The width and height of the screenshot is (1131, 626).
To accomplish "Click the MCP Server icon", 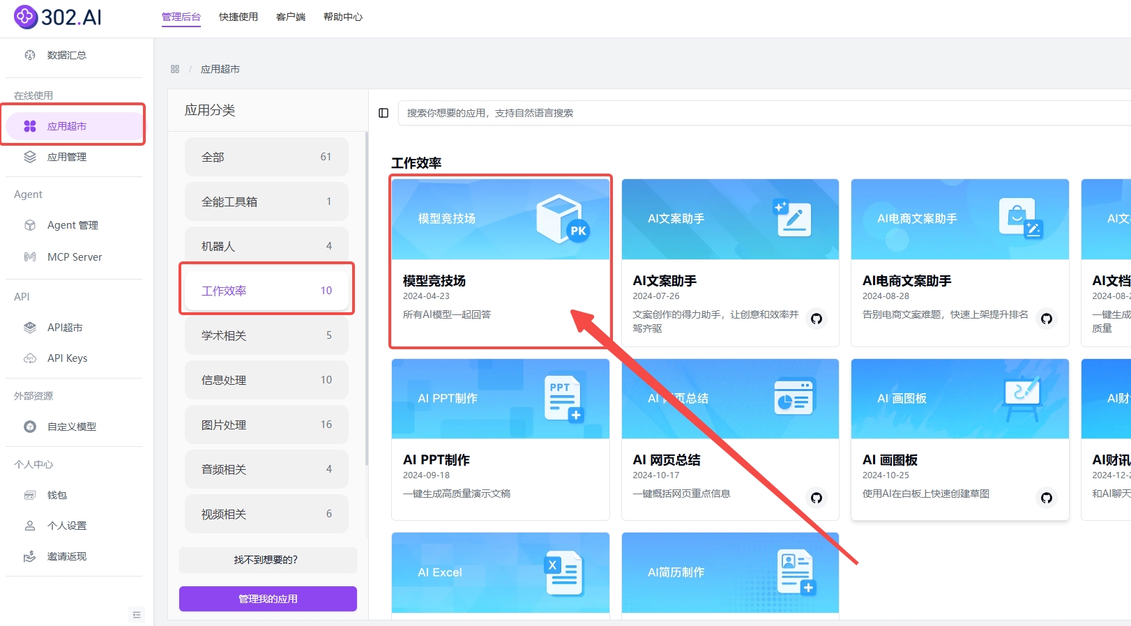I will pos(30,257).
